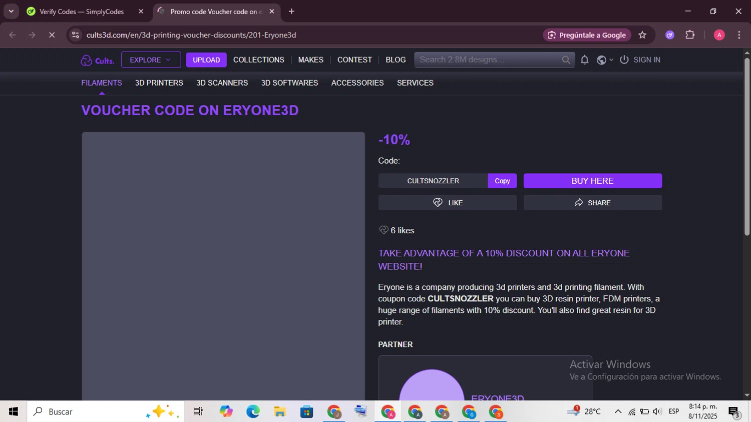751x422 pixels.
Task: Open the Windows notification center
Action: [x=734, y=412]
